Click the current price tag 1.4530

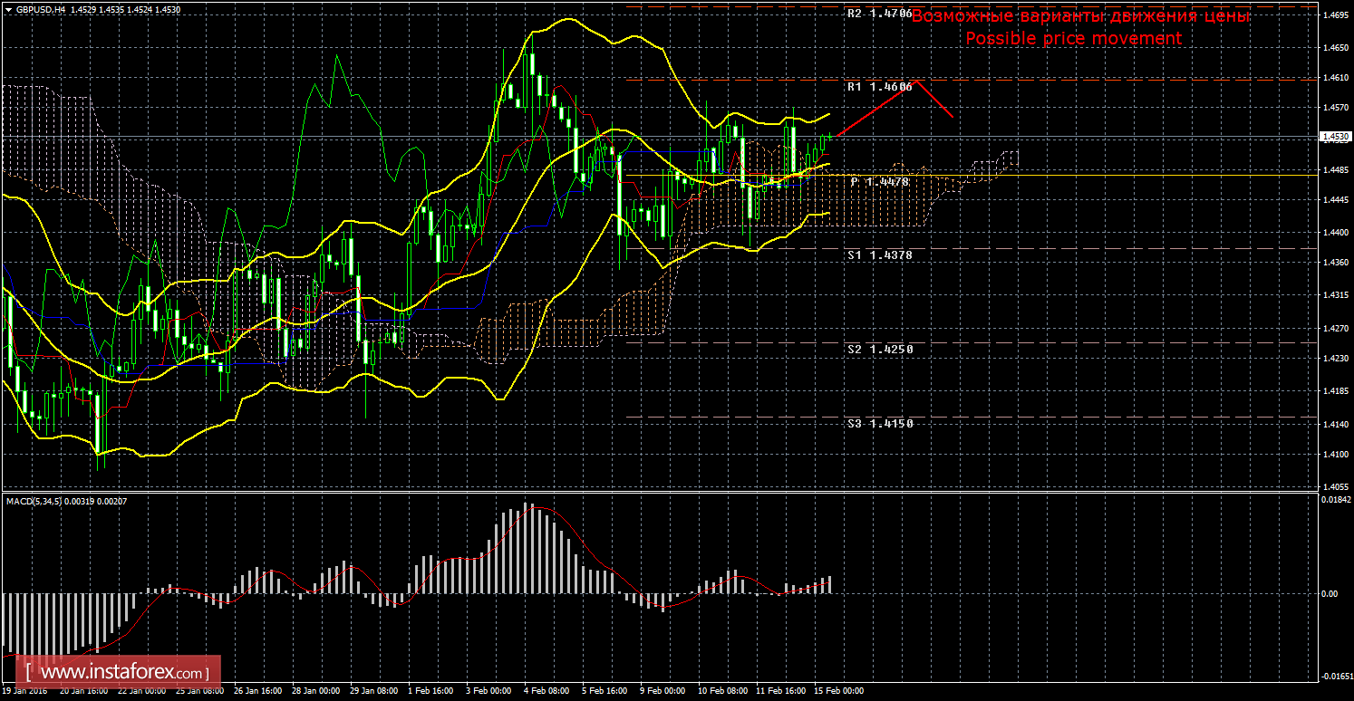point(1335,137)
